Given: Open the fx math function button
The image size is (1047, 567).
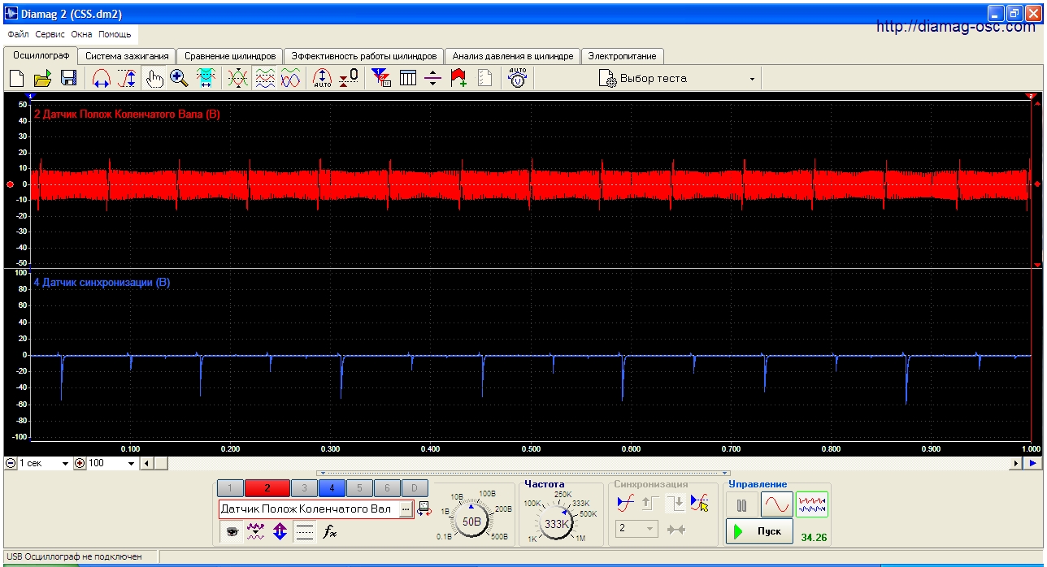Looking at the screenshot, I should click(x=329, y=532).
